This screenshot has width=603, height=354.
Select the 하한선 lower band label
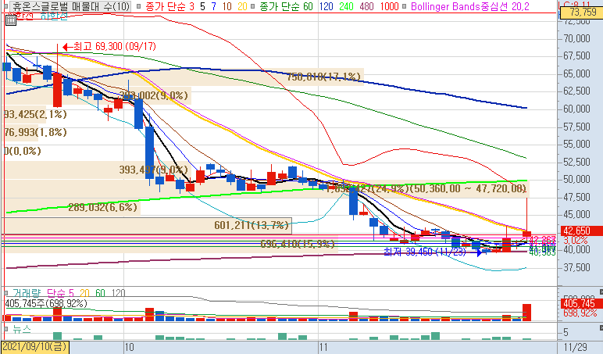click(54, 16)
